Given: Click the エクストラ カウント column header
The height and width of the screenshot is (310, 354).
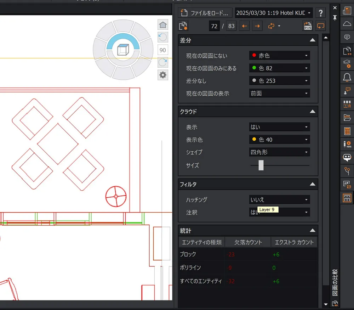Looking at the screenshot, I should point(294,242).
